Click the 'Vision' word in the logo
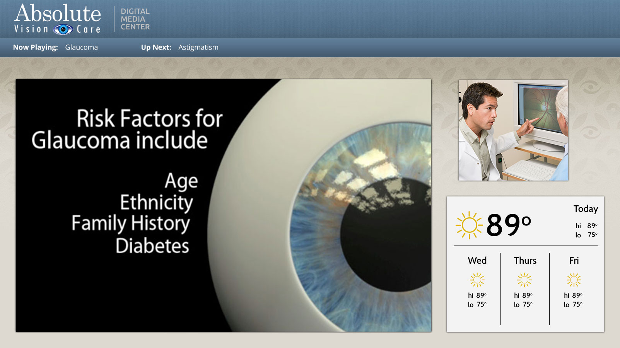This screenshot has height=348, width=620. pyautogui.click(x=31, y=29)
